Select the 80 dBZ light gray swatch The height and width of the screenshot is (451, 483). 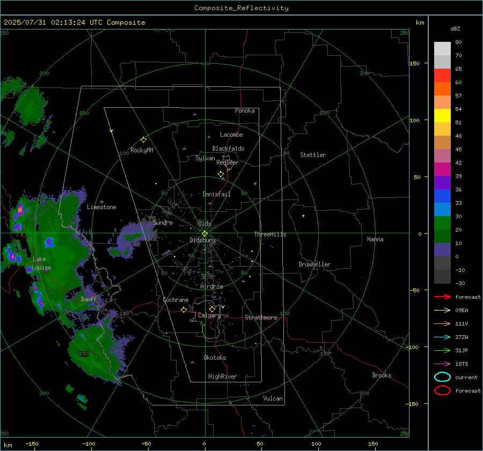point(442,48)
